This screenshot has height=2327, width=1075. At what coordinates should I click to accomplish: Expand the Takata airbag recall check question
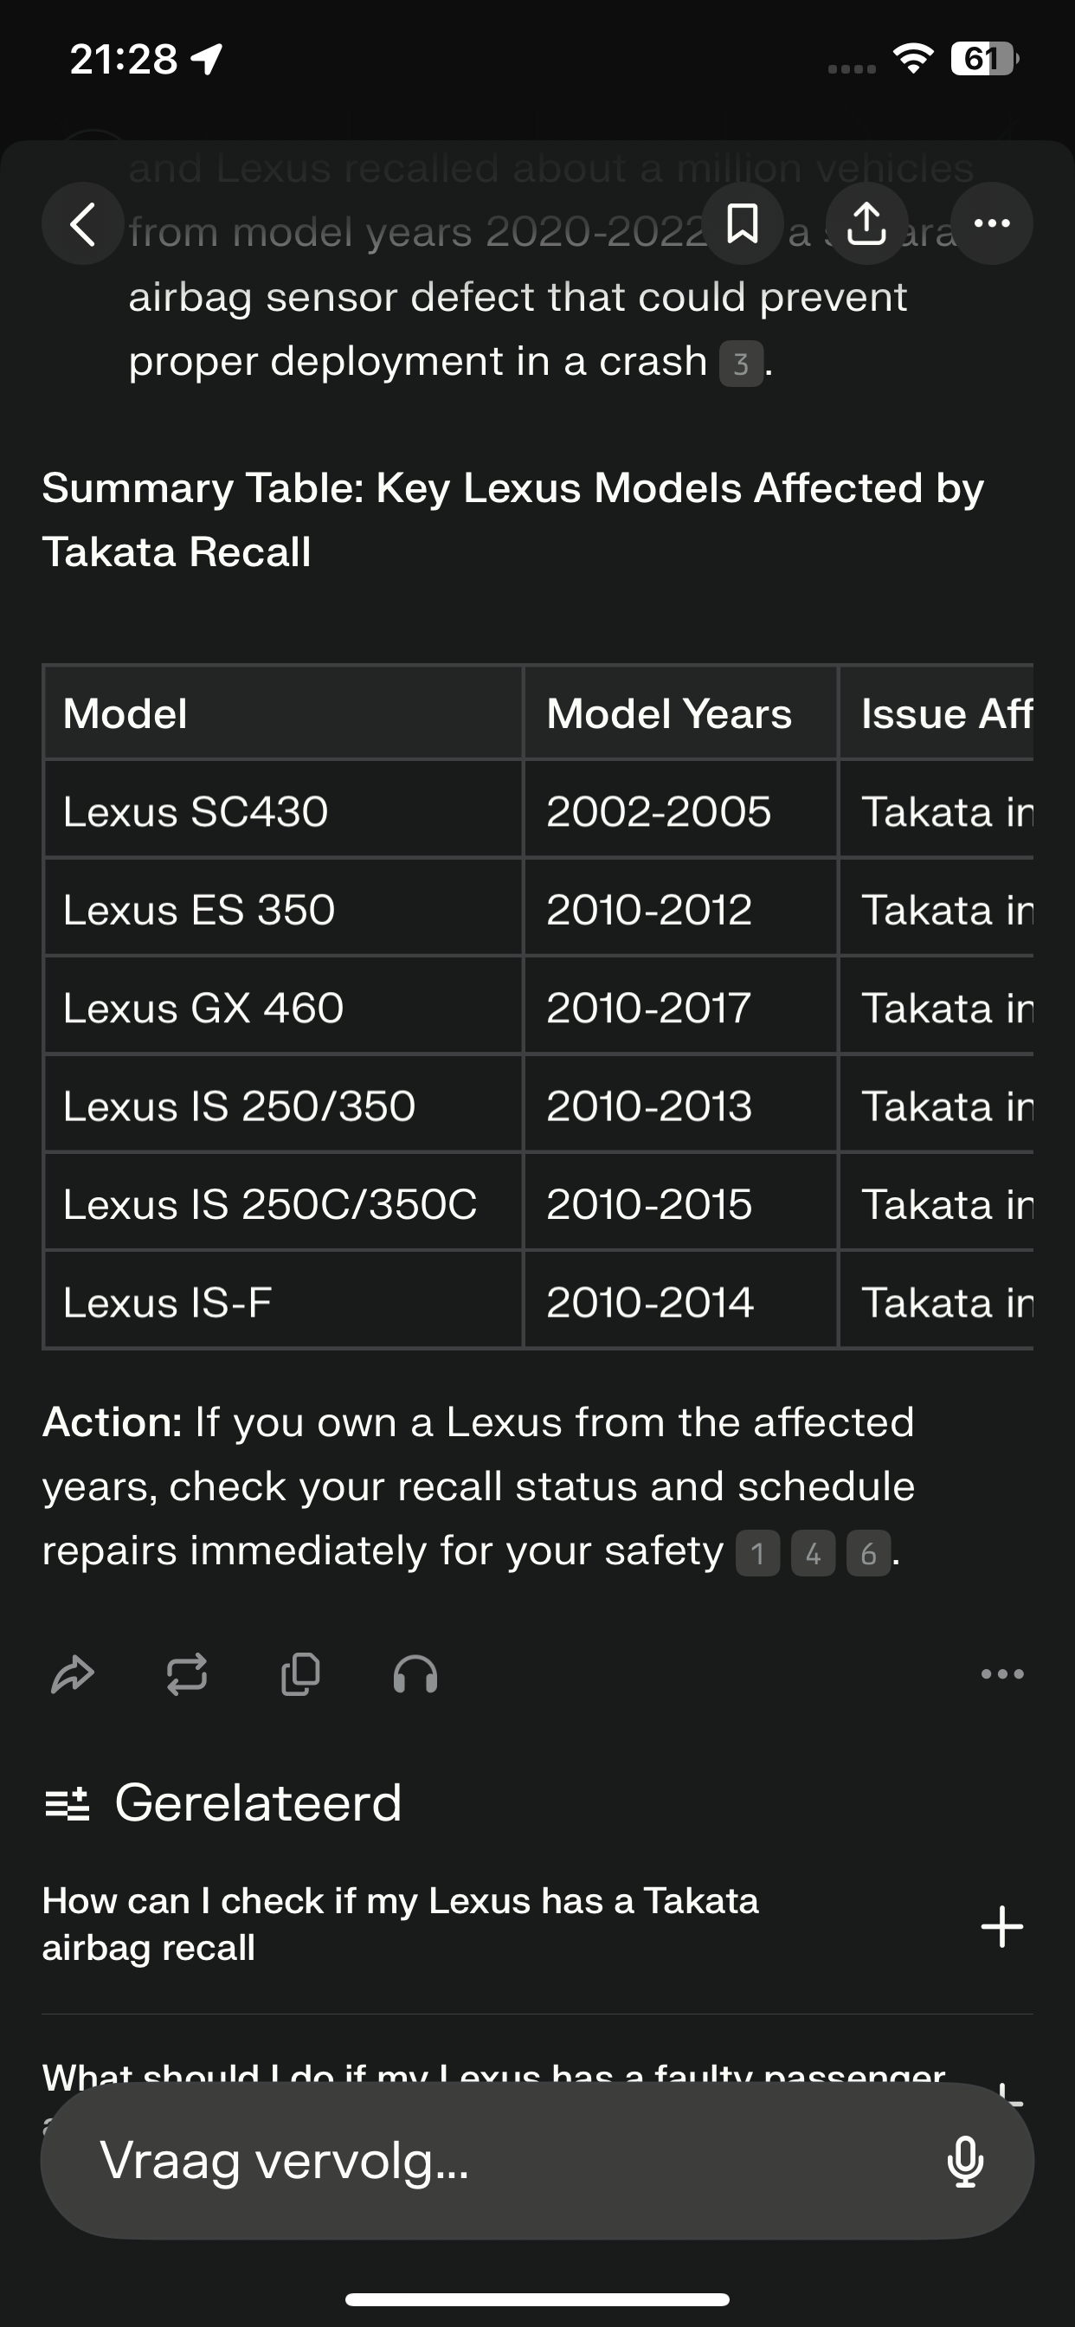399,1924
